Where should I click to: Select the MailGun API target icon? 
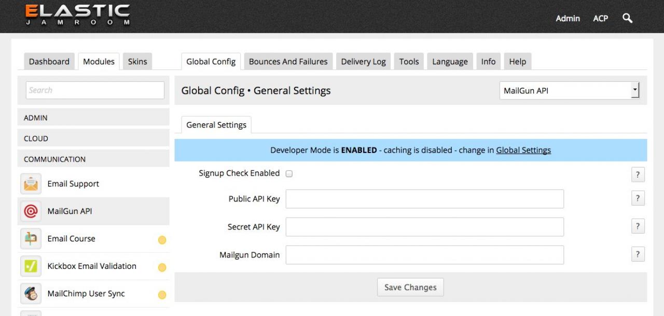tap(31, 211)
